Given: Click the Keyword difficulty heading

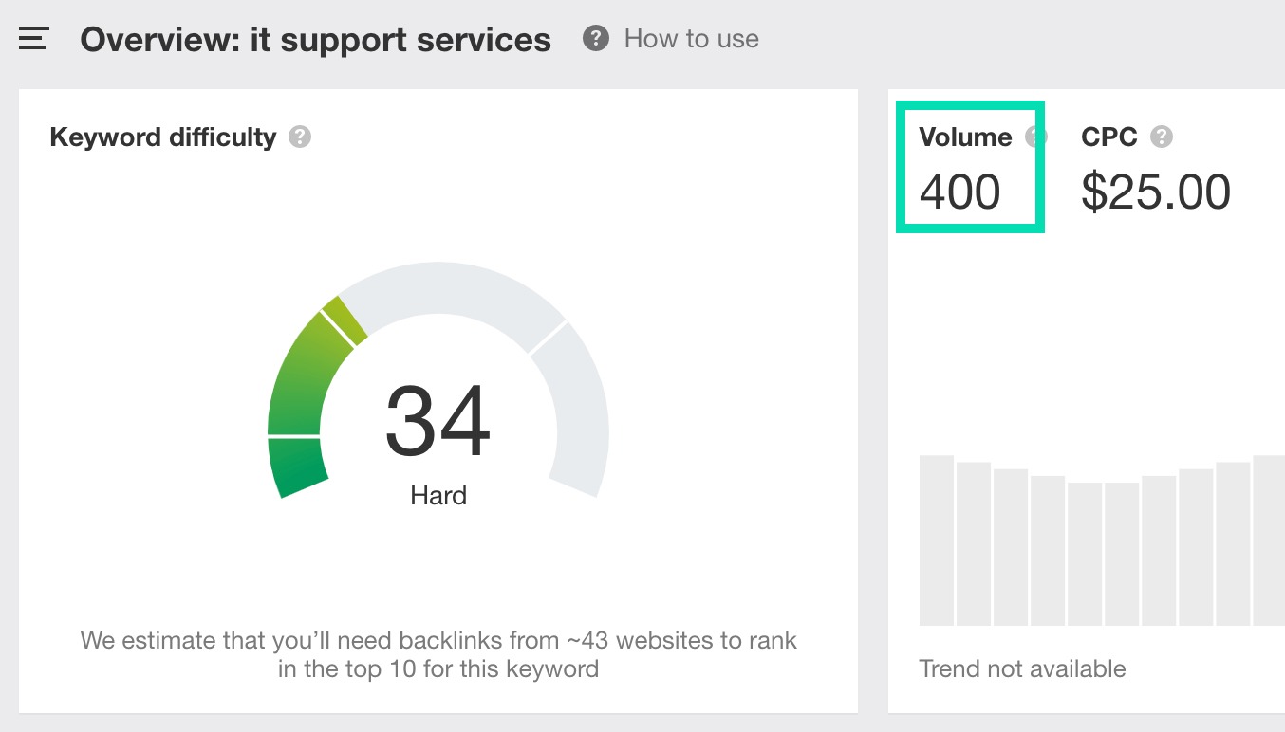Looking at the screenshot, I should [163, 137].
